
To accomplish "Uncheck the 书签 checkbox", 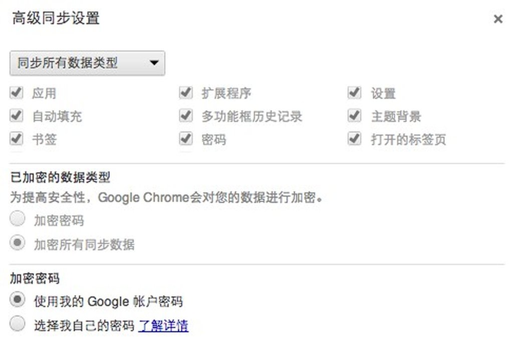I will point(17,138).
